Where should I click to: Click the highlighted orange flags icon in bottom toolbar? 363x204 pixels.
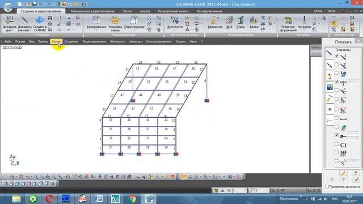184,177
